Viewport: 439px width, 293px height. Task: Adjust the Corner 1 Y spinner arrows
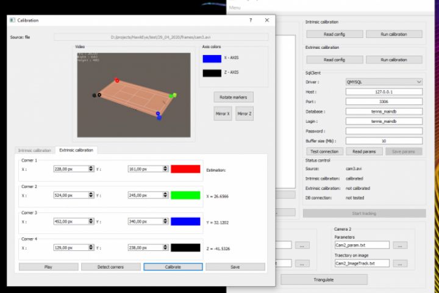[x=165, y=169]
